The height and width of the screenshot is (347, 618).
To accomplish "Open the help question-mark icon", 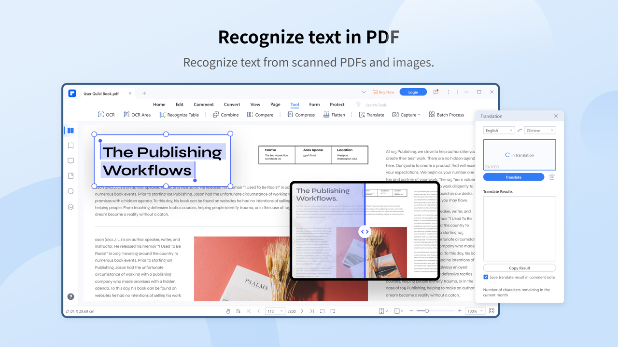I will (x=70, y=296).
